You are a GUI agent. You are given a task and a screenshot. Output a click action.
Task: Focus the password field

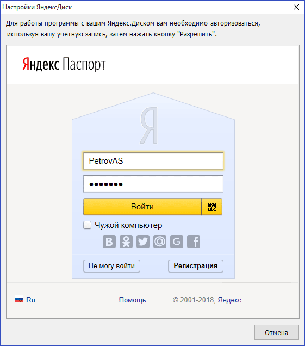(153, 184)
